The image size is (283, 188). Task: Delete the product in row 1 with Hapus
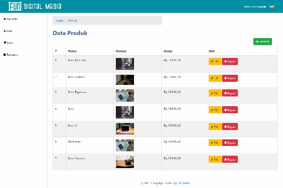coord(230,61)
